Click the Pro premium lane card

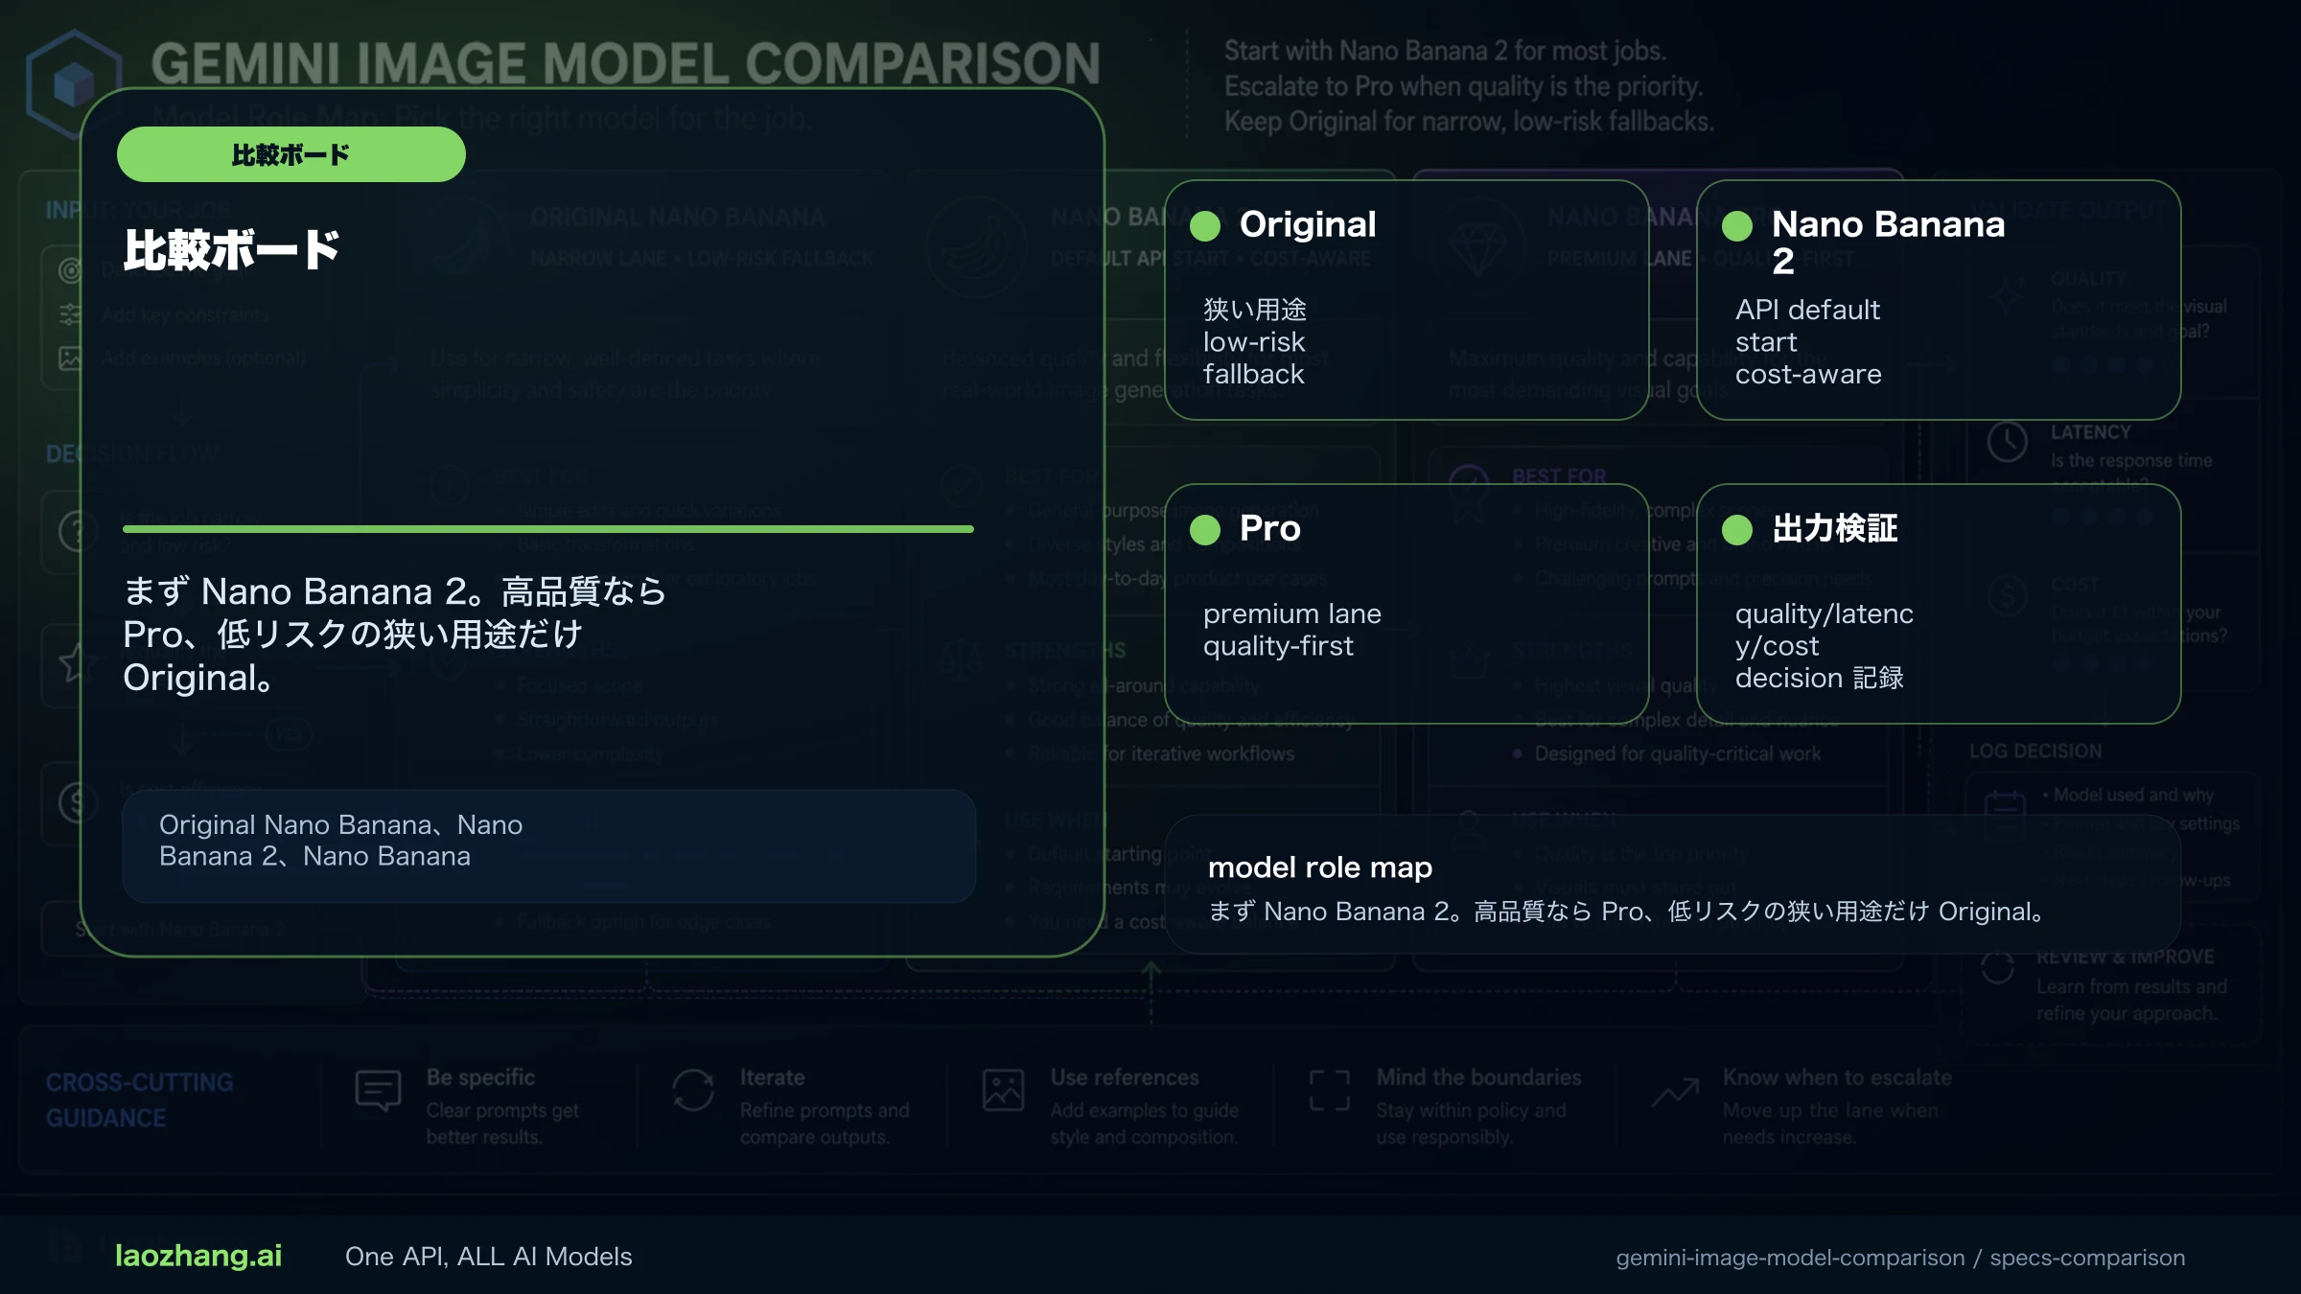click(x=1406, y=604)
